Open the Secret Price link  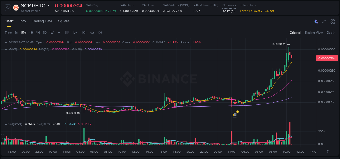click(x=30, y=11)
